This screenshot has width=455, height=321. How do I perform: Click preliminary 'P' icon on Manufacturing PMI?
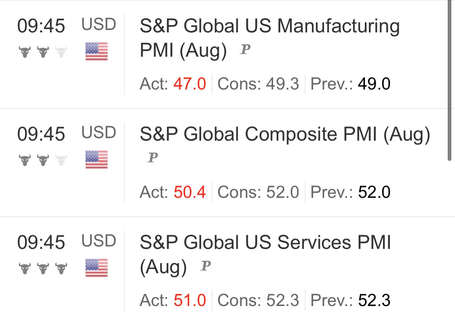pyautogui.click(x=245, y=50)
